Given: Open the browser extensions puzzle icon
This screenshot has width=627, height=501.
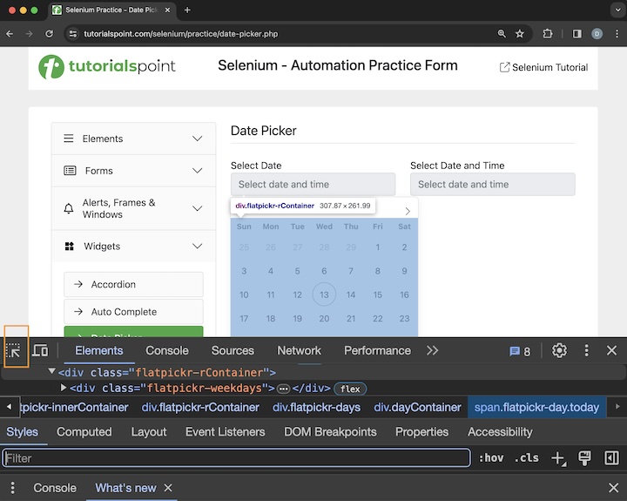Looking at the screenshot, I should [548, 33].
